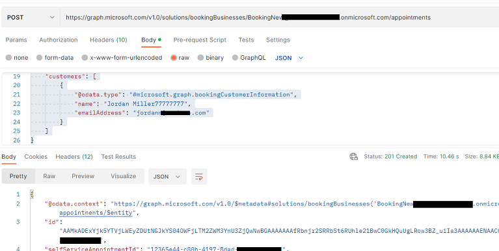The height and width of the screenshot is (251, 499).
Task: Click the response size 8.84 KB value
Action: click(x=482, y=157)
